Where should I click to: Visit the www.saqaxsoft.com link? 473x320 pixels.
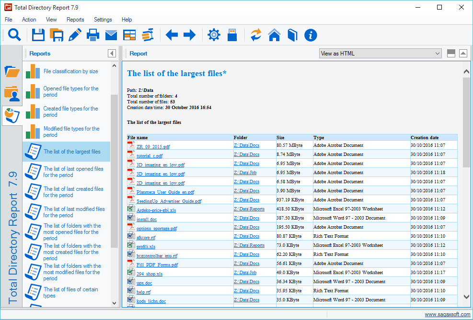point(447,315)
